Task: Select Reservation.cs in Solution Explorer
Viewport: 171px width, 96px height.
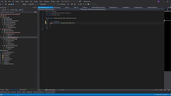Action: tap(11, 44)
